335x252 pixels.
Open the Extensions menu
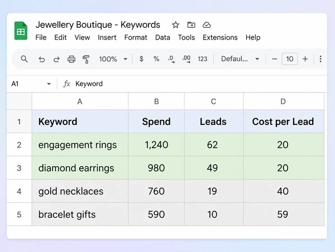coord(220,37)
